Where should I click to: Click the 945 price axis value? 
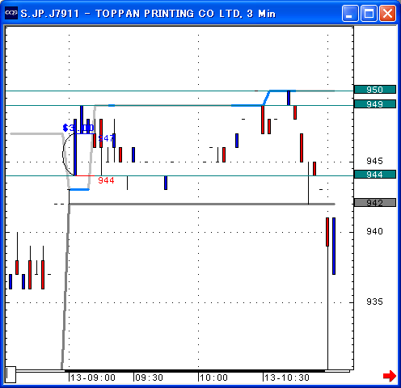374,161
